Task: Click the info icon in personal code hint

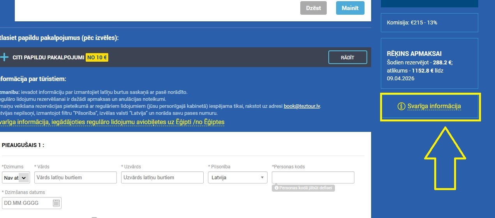Action: pos(277,188)
